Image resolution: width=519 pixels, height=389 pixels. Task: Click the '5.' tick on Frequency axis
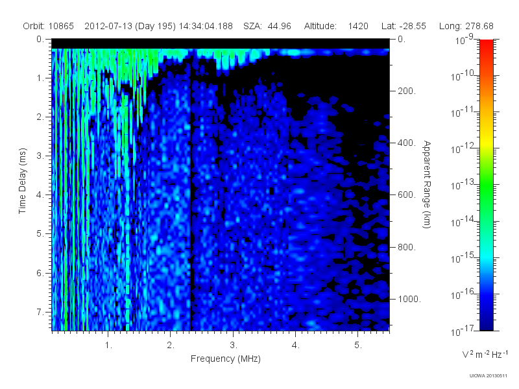tap(358, 346)
